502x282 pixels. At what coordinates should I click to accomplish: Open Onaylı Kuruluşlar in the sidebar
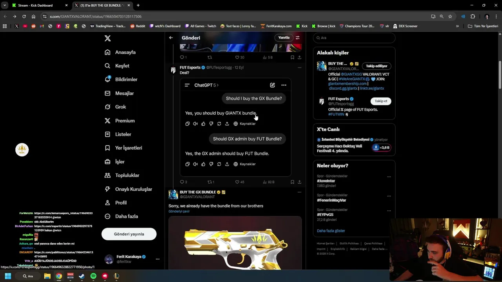(128, 189)
